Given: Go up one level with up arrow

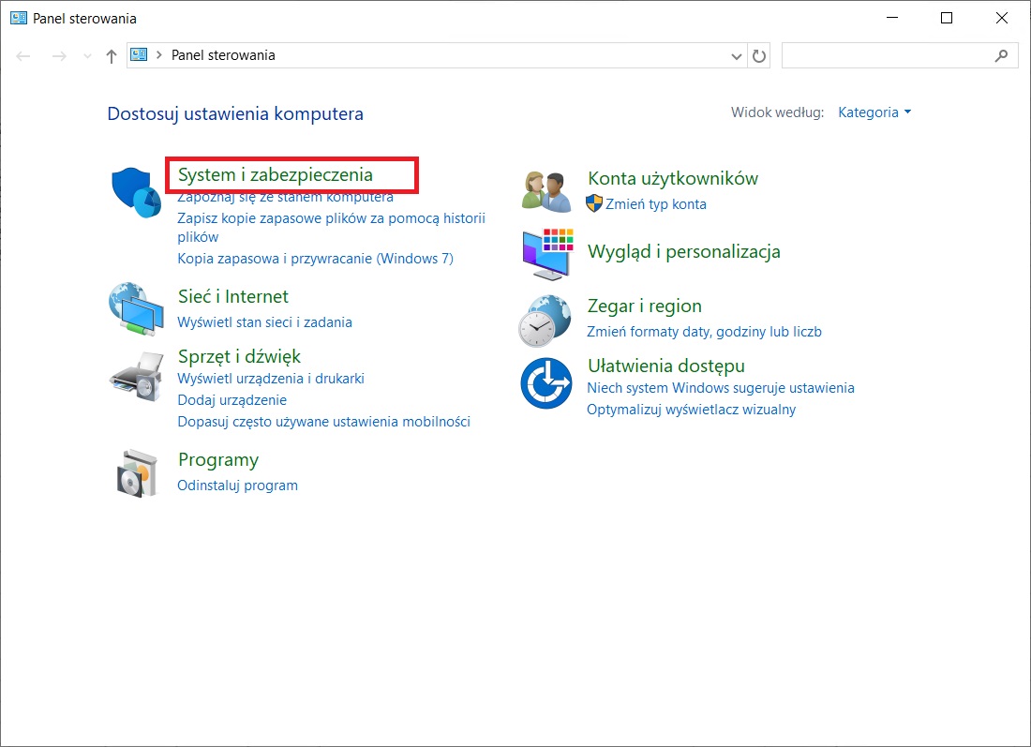Looking at the screenshot, I should [x=112, y=56].
